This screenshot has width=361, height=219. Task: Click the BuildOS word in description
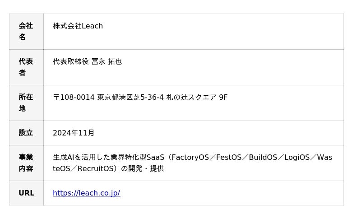coord(263,158)
